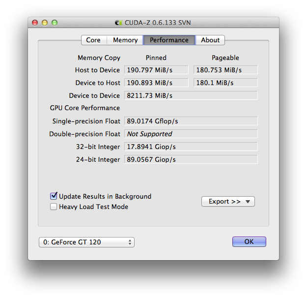Minimize the CUDA-Z window with the yellow button

tap(45, 23)
